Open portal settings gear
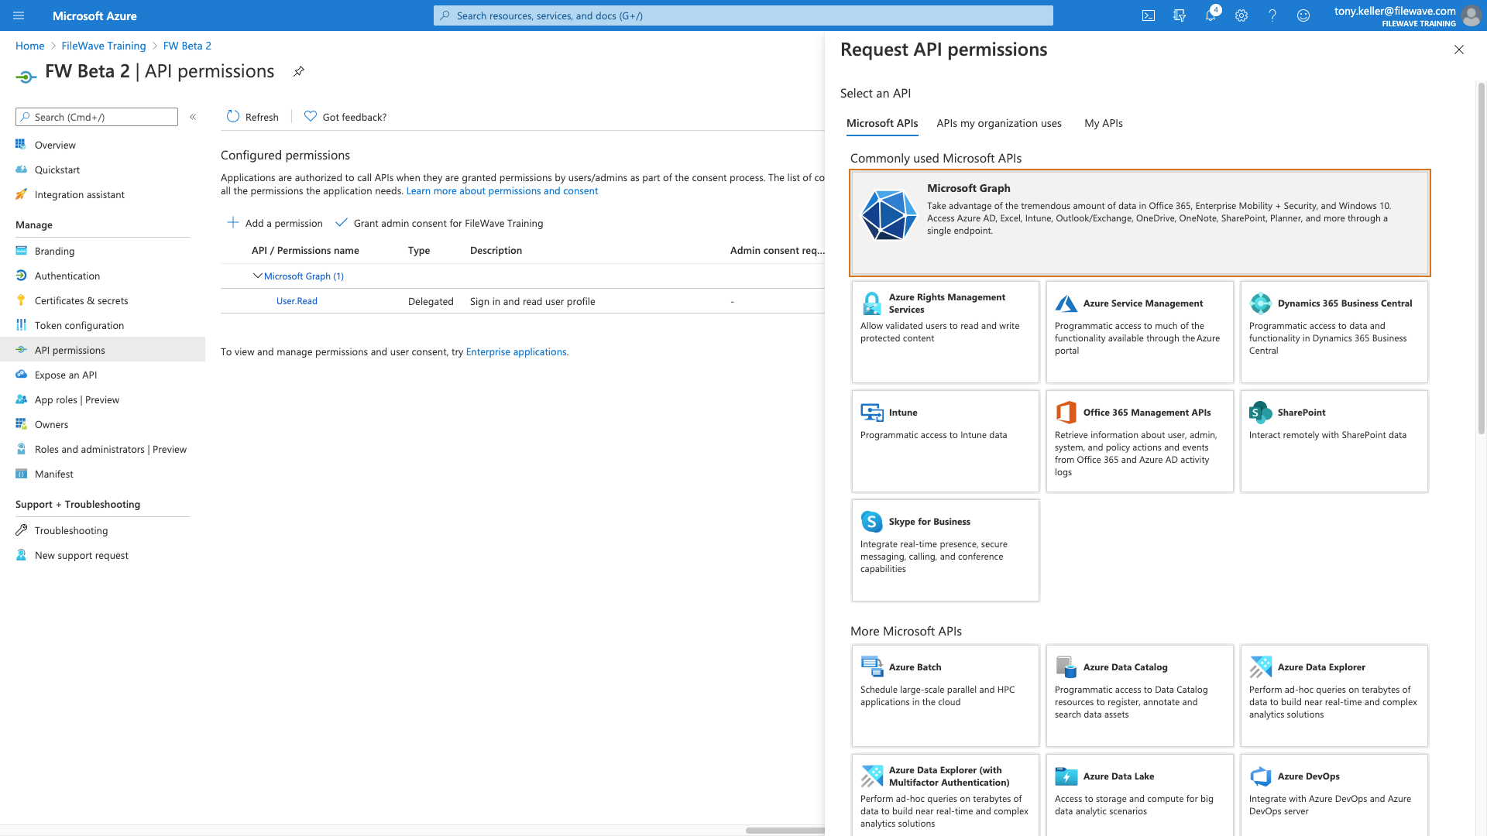Screen dimensions: 1487x836 [1241, 15]
